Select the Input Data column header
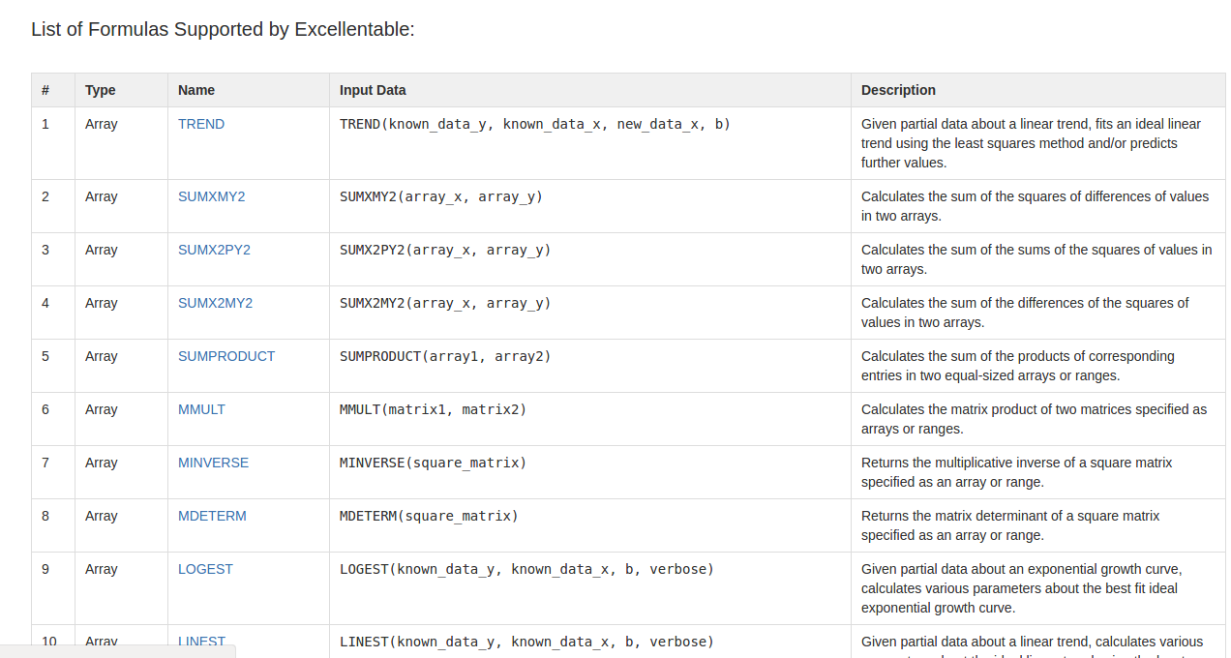The width and height of the screenshot is (1231, 658). [373, 90]
